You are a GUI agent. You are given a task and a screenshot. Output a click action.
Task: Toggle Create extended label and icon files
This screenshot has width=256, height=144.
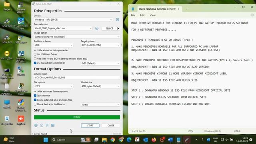(x=35, y=100)
